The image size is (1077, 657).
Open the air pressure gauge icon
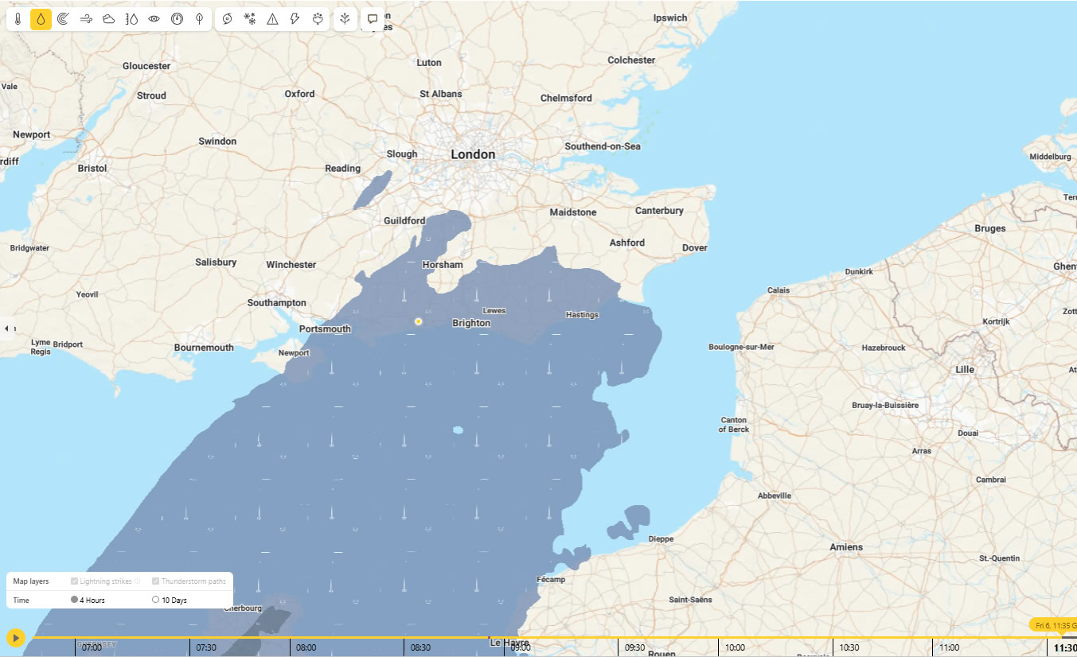(177, 19)
